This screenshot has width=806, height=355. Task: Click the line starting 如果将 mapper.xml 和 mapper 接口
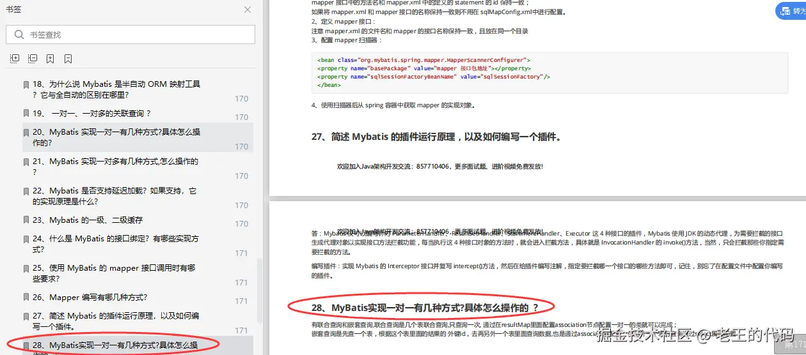click(439, 12)
